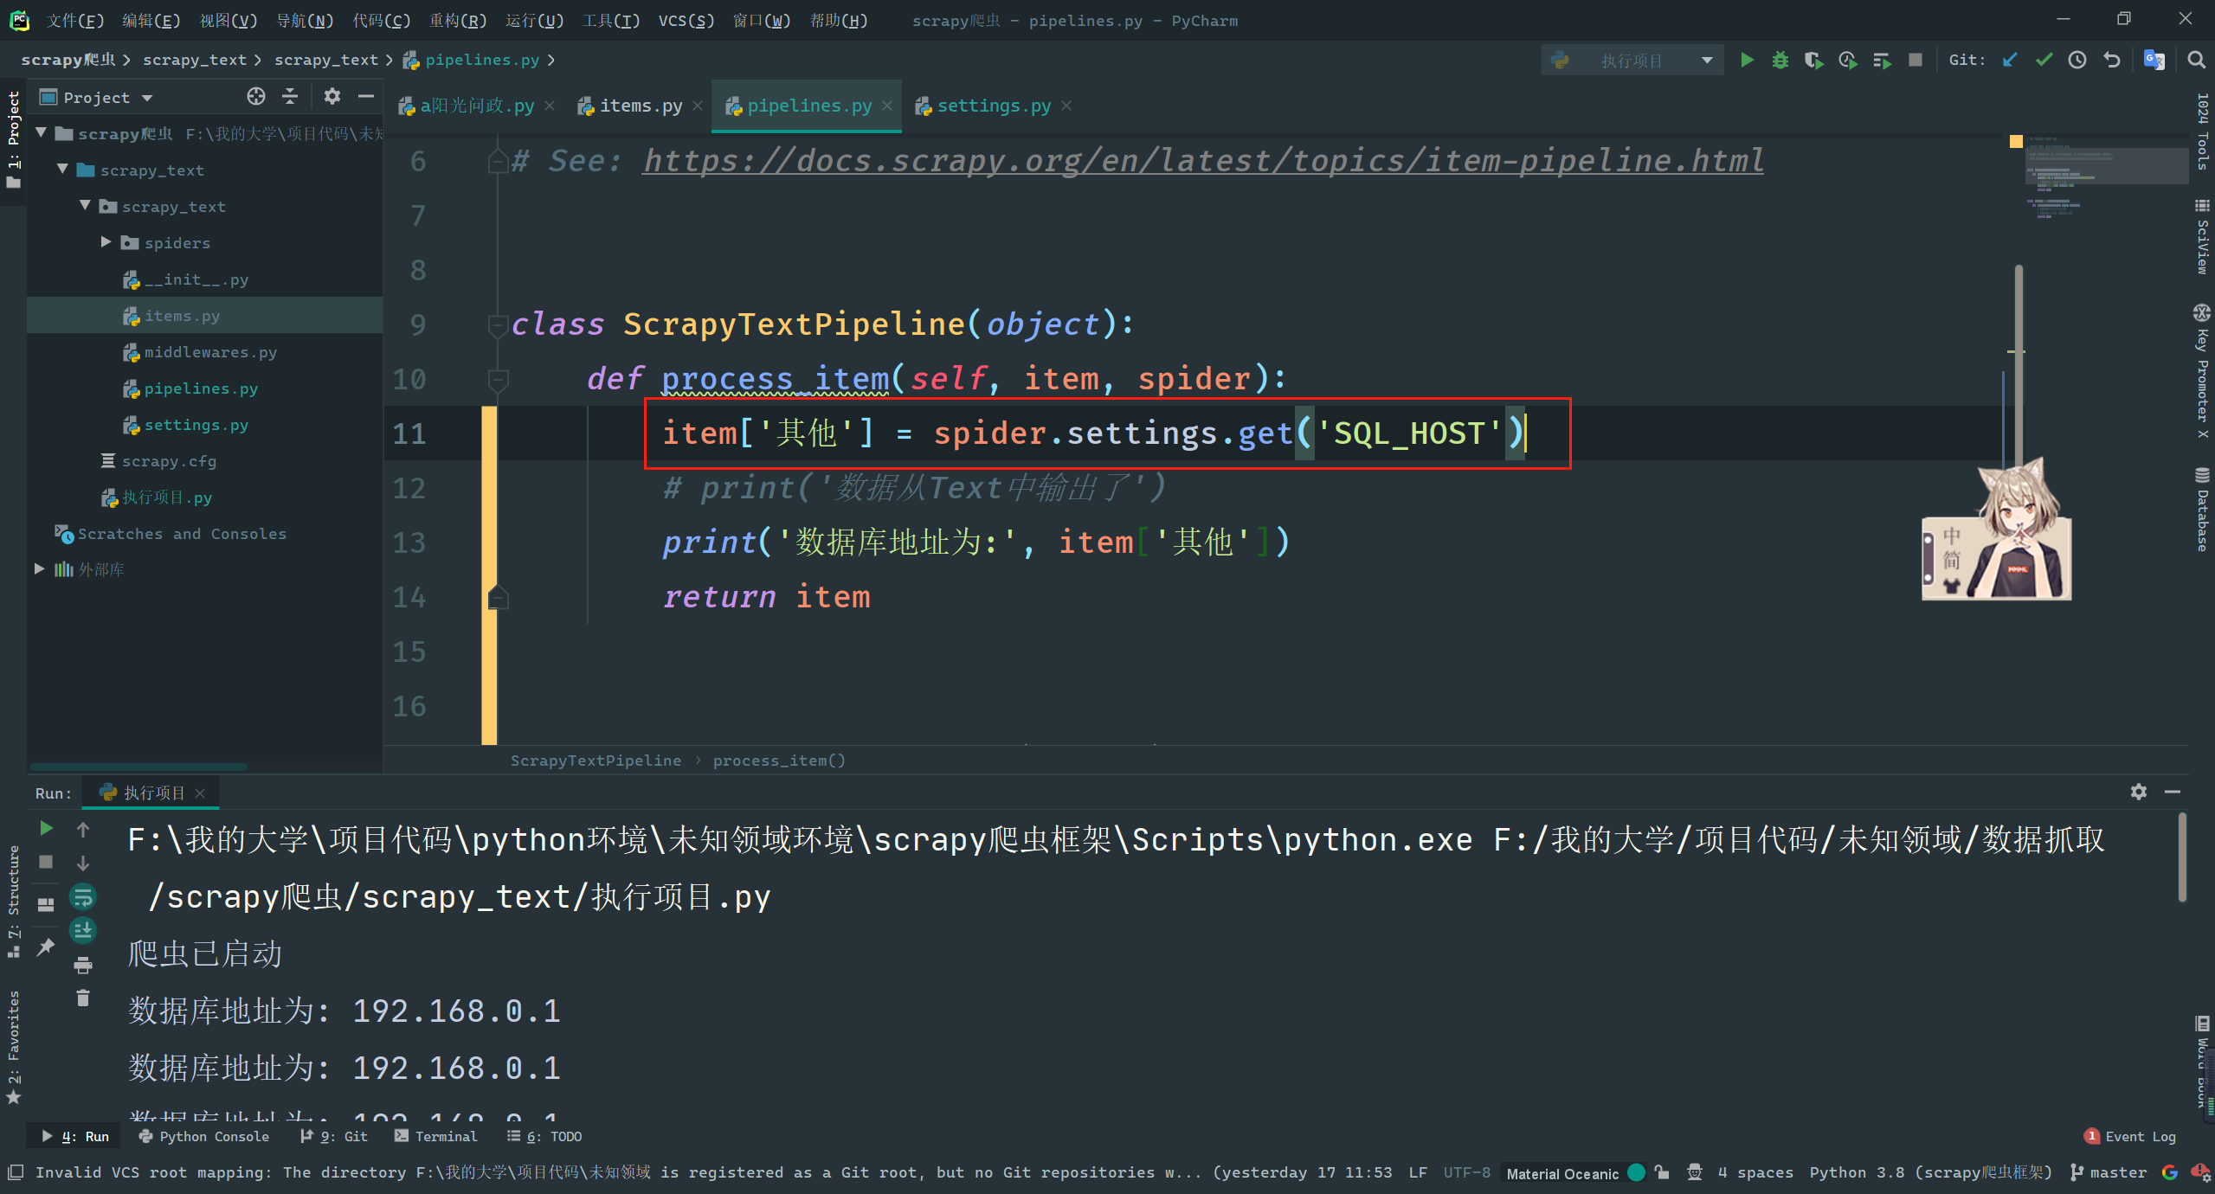Image resolution: width=2215 pixels, height=1194 pixels.
Task: Toggle soft-wrap in Run console
Action: (x=83, y=897)
